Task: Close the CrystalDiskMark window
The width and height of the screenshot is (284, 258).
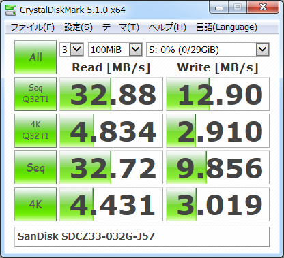Action: (263, 7)
